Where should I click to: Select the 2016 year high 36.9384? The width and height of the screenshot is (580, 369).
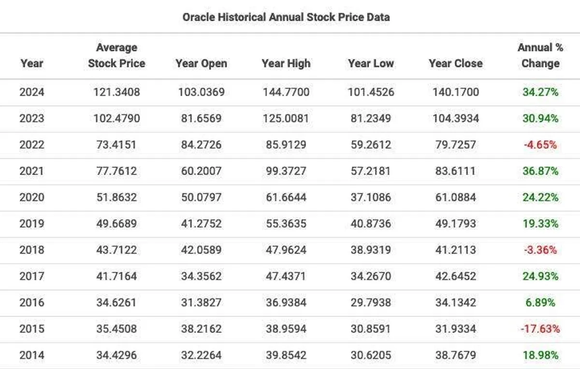tap(286, 302)
